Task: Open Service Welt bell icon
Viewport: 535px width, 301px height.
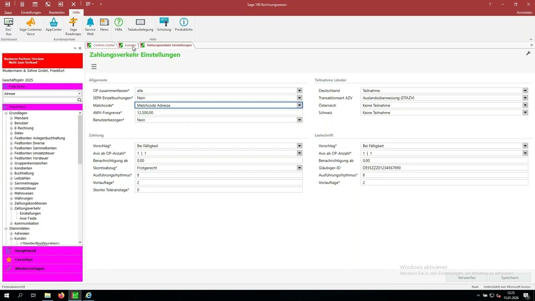Action: point(90,26)
